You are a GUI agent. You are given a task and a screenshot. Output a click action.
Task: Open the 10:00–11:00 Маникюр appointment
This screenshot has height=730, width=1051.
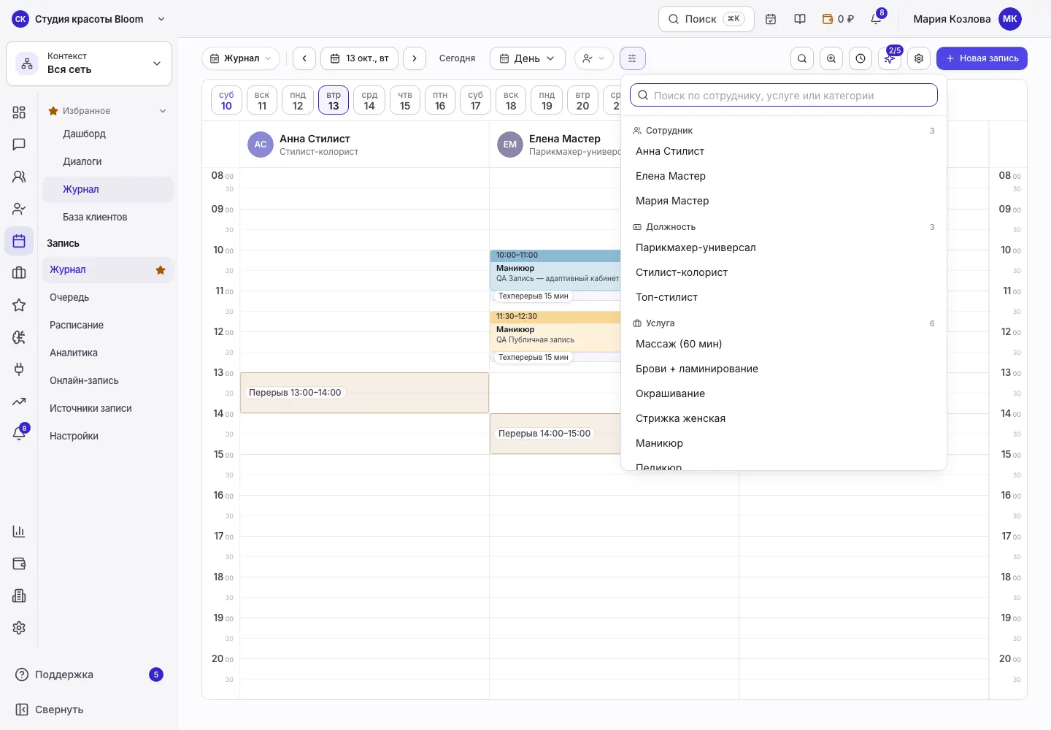tap(555, 270)
